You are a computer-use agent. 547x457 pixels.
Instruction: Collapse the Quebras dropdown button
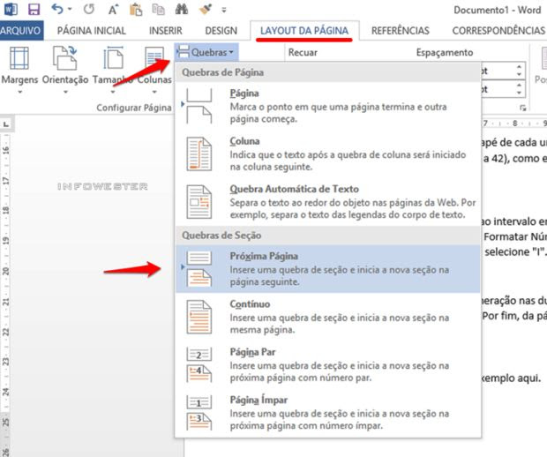206,52
